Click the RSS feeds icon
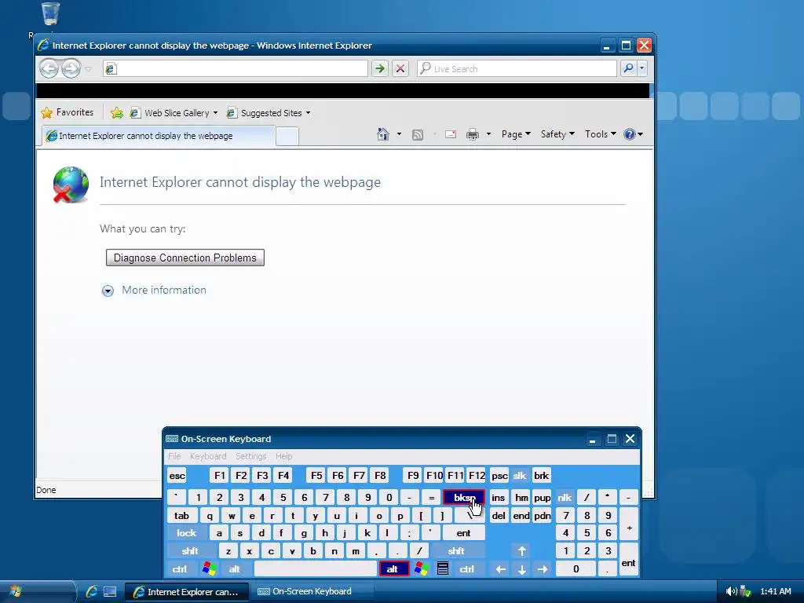The width and height of the screenshot is (804, 603). click(x=418, y=134)
